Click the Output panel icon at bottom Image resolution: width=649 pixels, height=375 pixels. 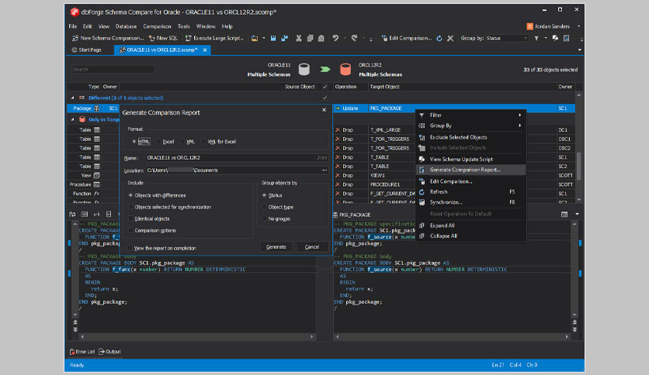coord(102,352)
